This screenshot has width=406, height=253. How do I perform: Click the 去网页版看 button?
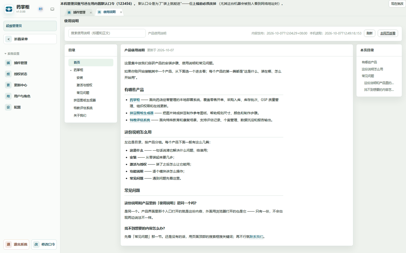click(388, 33)
